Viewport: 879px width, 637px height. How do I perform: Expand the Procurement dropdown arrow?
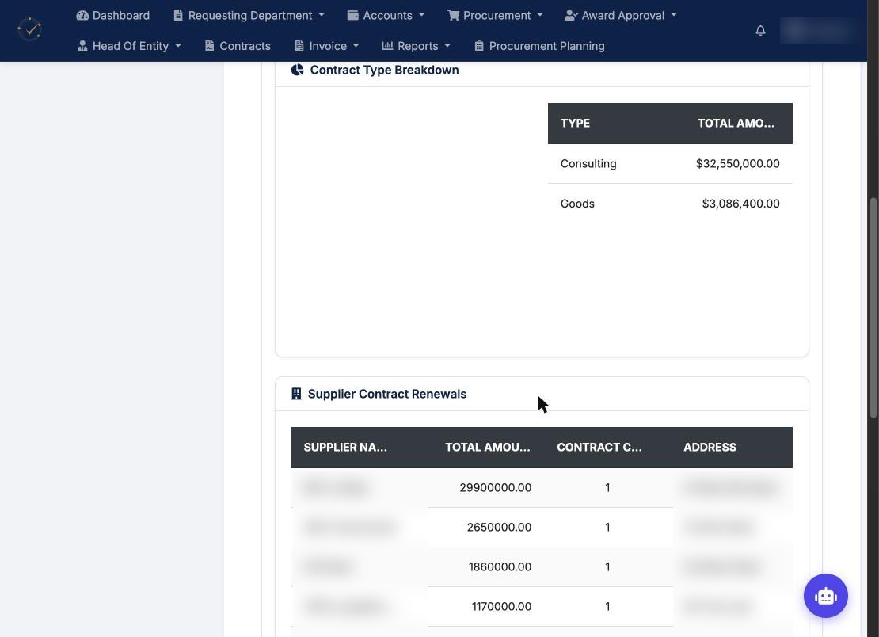[540, 15]
